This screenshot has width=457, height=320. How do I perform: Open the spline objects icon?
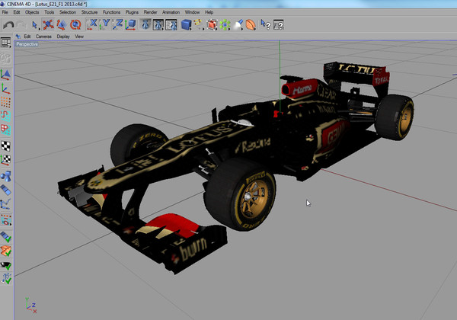(x=199, y=24)
